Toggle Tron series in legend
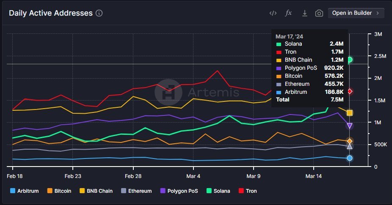The height and width of the screenshot is (205, 392). point(248,191)
